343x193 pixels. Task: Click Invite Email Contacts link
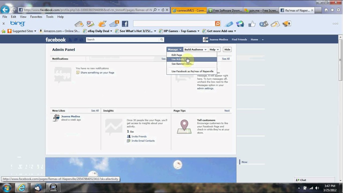143,141
